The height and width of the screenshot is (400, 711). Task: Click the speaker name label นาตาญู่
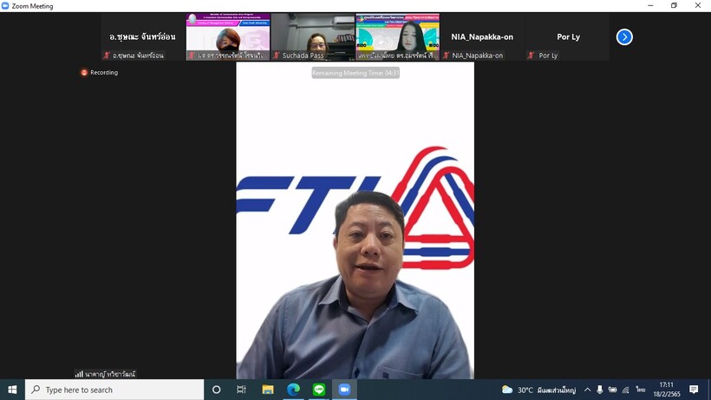pyautogui.click(x=110, y=374)
